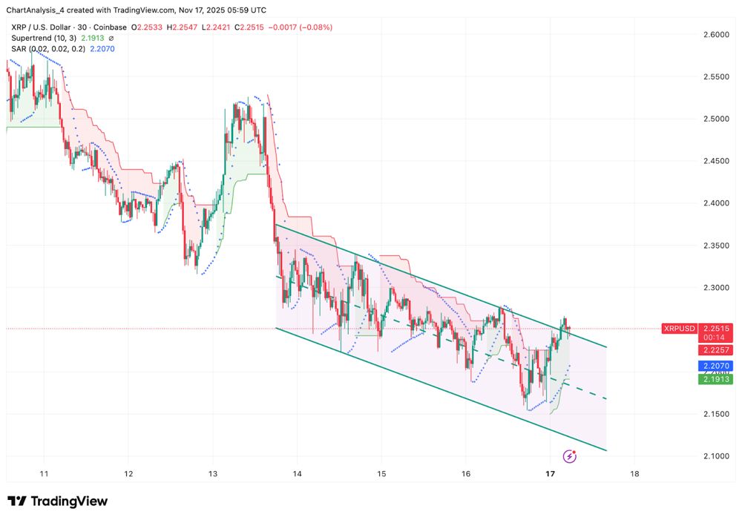Click the green 2.1913 Supertrend price flag
742x520 pixels.
pos(715,380)
